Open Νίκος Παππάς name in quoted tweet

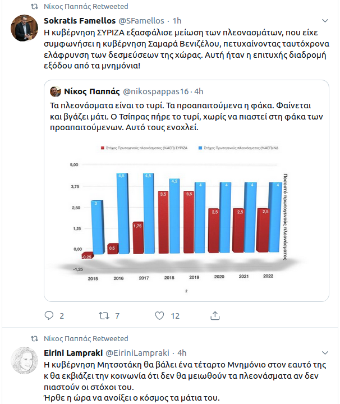tap(92, 91)
